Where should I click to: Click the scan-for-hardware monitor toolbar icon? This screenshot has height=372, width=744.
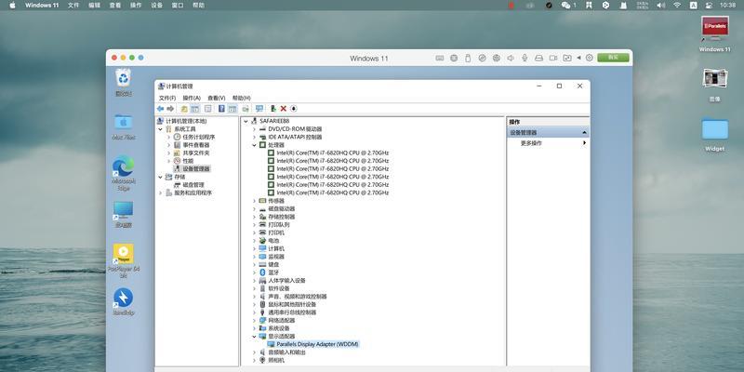[x=259, y=109]
